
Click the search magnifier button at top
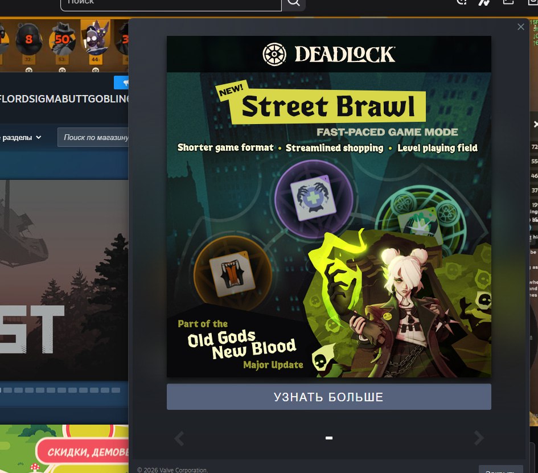coord(293,3)
